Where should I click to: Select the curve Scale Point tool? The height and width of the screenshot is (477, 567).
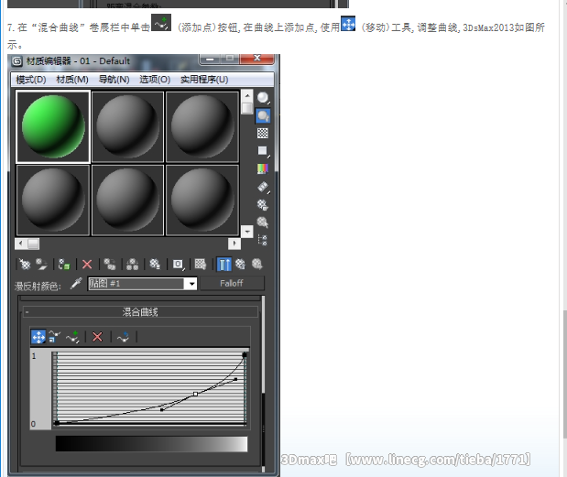click(54, 337)
